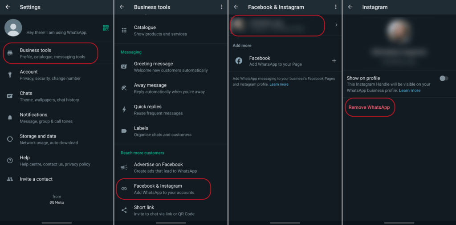This screenshot has height=225, width=456.
Task: Open Facebook & Instagram option
Action: [x=164, y=189]
